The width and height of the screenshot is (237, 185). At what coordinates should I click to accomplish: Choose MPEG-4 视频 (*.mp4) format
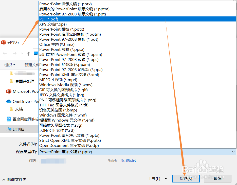click(x=137, y=80)
